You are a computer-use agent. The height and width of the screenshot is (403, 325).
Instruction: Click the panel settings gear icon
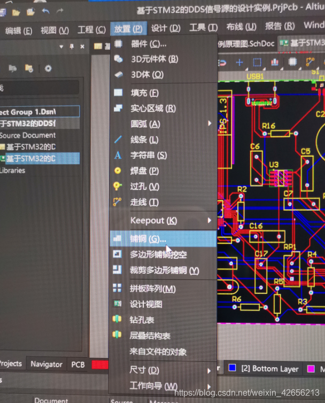click(48, 68)
